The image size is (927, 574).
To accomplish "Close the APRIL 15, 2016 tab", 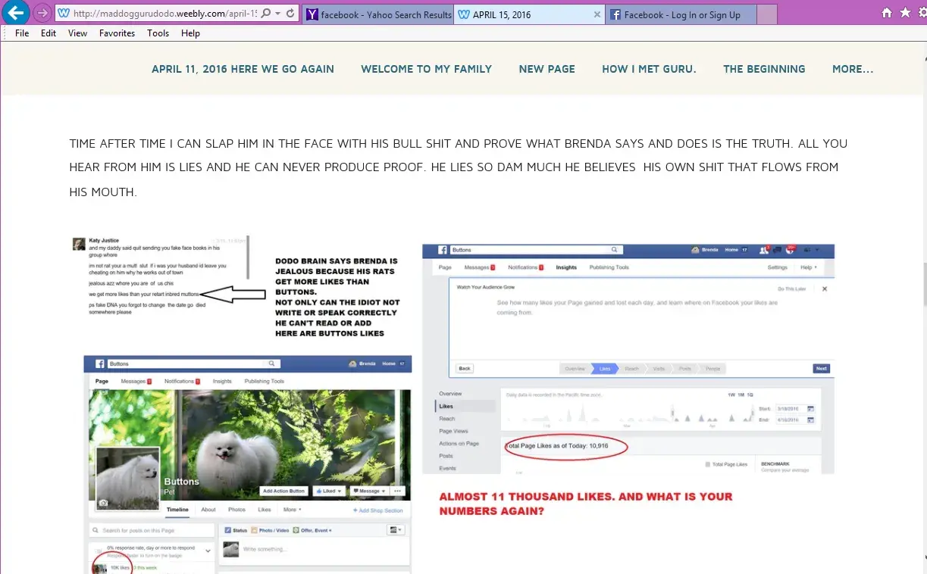I will 597,14.
